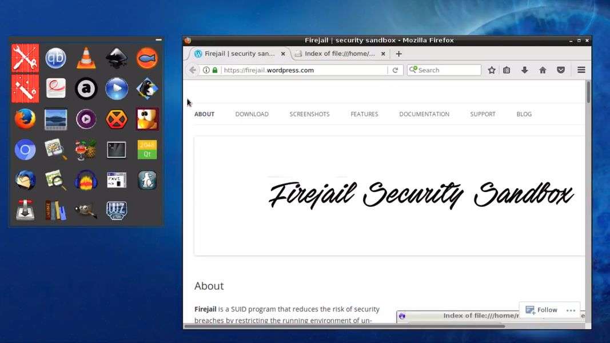Open the FEATURES page link
Image resolution: width=610 pixels, height=343 pixels.
[364, 114]
